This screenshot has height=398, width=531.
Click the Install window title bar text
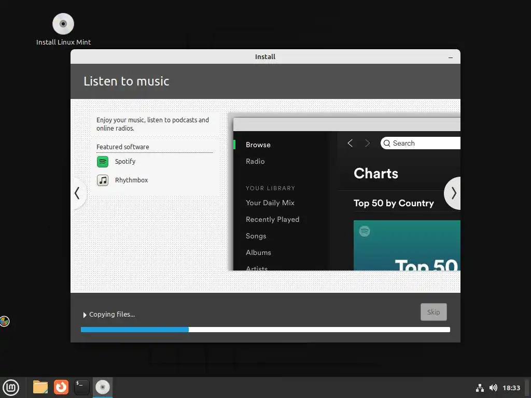click(265, 57)
